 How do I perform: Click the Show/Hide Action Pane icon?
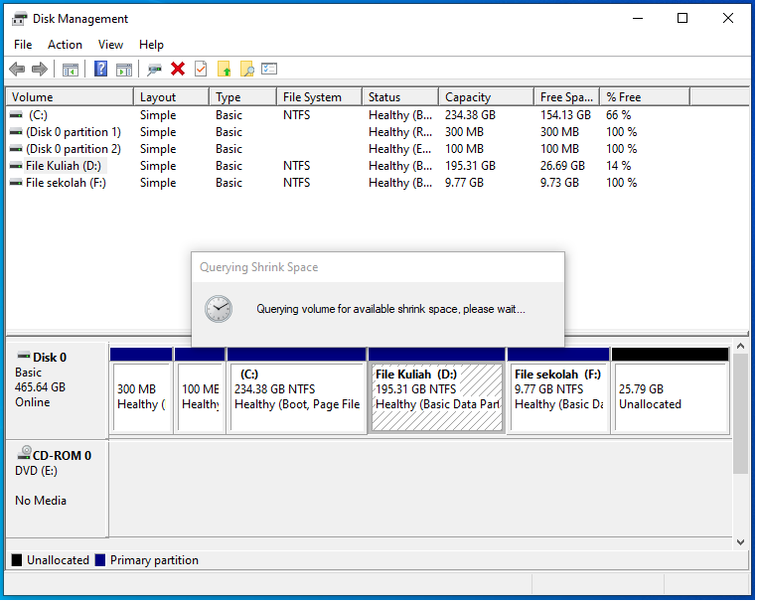[x=124, y=70]
